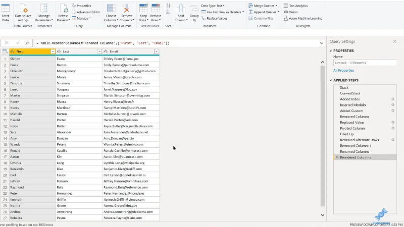Click the All Properties link

pyautogui.click(x=343, y=70)
